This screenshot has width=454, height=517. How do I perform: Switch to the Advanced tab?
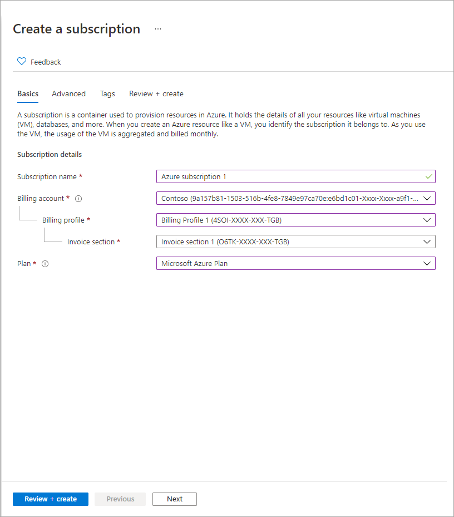68,94
